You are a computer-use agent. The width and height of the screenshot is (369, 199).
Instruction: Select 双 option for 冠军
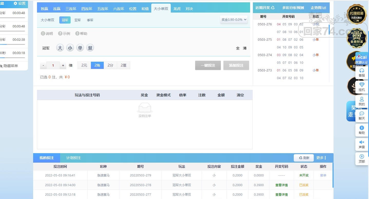pos(90,48)
